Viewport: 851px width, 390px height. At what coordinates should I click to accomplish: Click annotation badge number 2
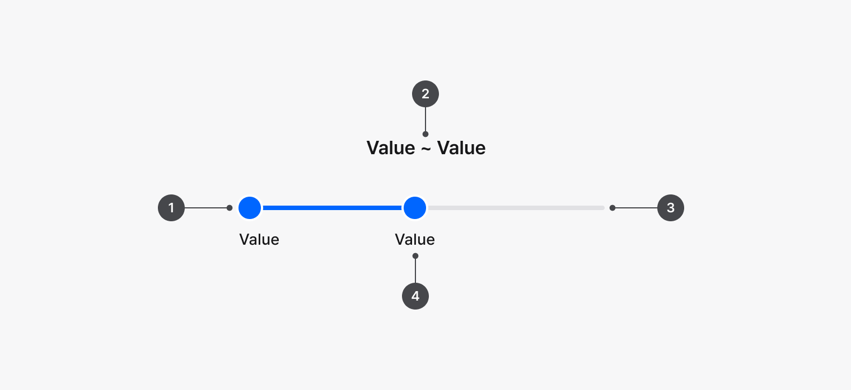(x=425, y=94)
